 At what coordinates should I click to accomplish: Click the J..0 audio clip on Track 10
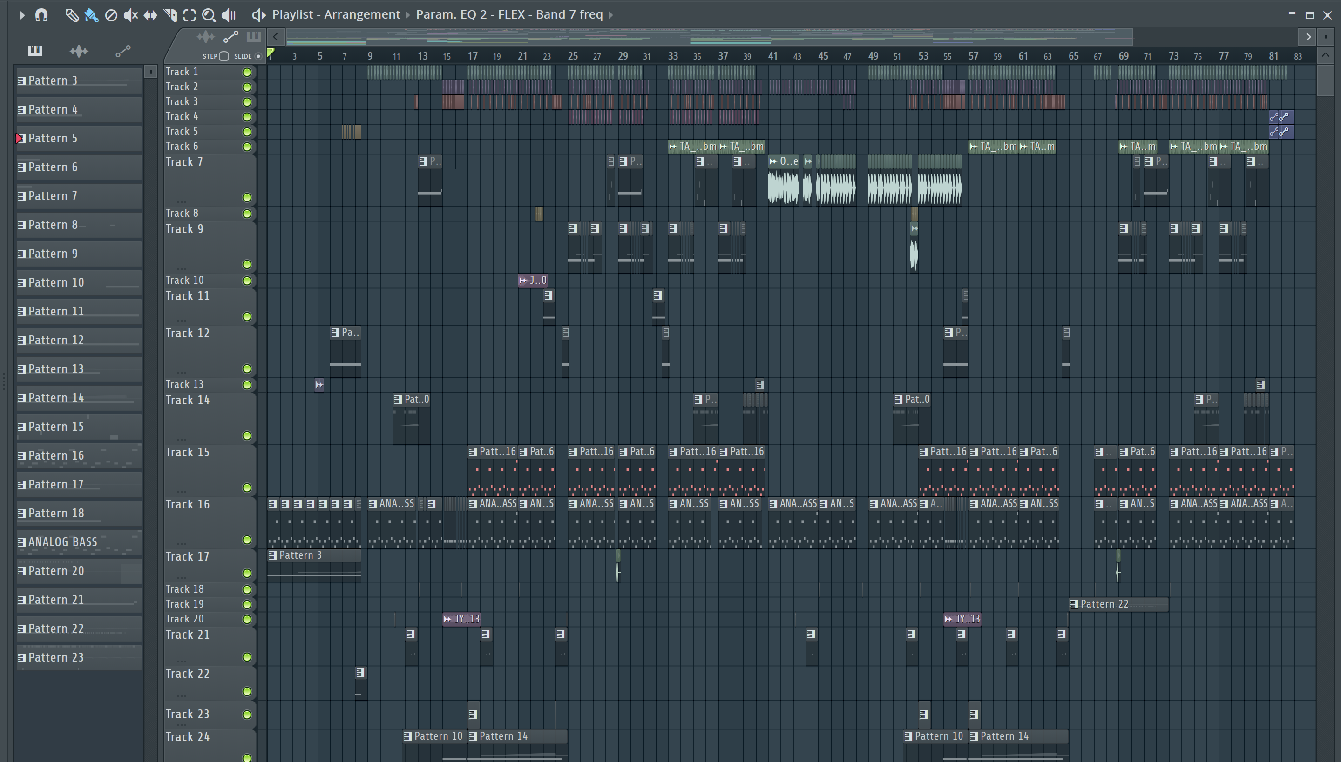click(x=533, y=281)
